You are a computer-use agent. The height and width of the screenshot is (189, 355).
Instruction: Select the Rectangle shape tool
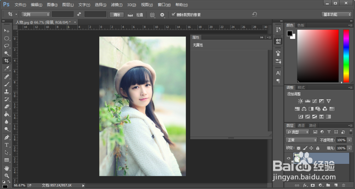point(6,160)
